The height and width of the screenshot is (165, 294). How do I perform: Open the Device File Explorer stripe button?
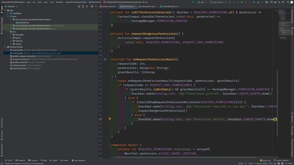pyautogui.click(x=292, y=147)
